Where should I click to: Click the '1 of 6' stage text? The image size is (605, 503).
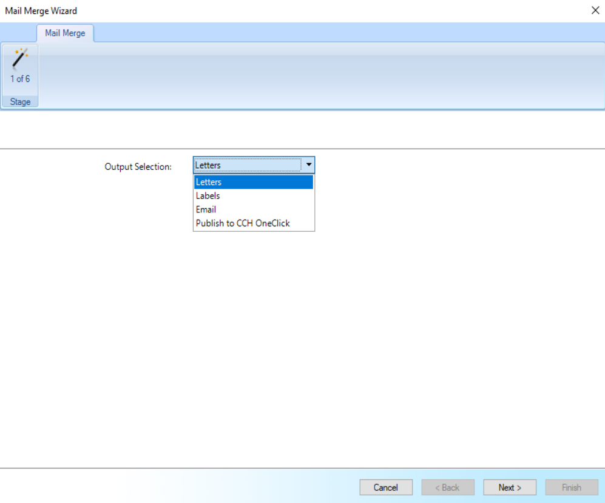click(20, 79)
